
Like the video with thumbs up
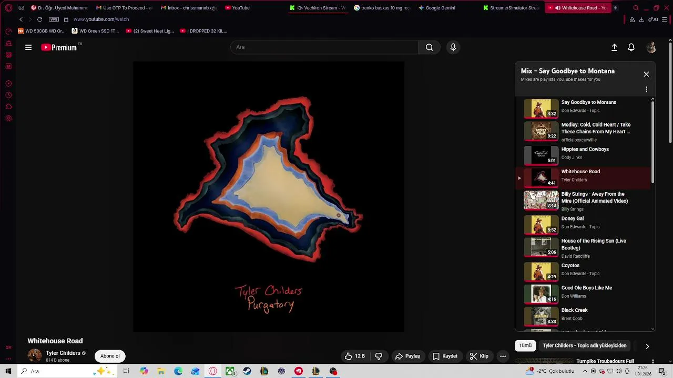click(x=355, y=356)
